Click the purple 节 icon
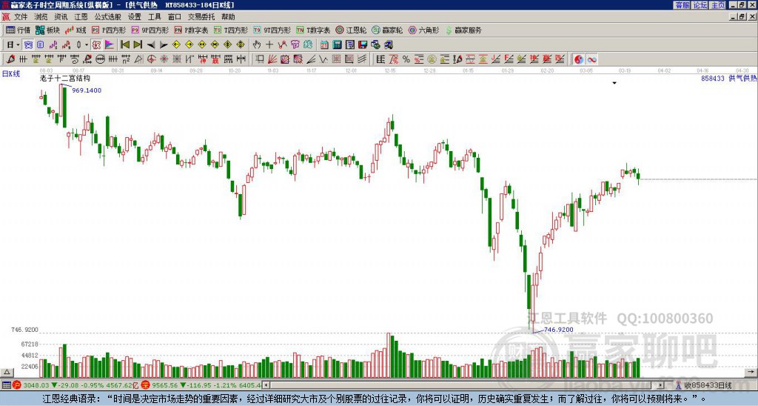The image size is (758, 406). (x=295, y=45)
